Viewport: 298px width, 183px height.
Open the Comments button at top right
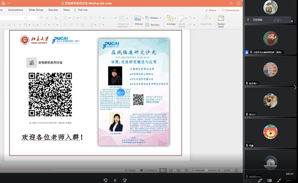point(230,10)
